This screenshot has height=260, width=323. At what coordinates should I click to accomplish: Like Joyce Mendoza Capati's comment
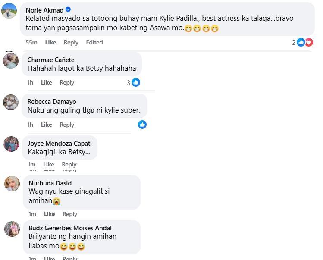[49, 164]
